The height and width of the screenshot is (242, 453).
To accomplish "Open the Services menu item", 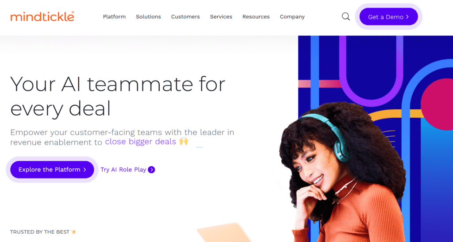I will tap(221, 17).
